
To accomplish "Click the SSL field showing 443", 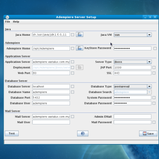I will point(132,73).
